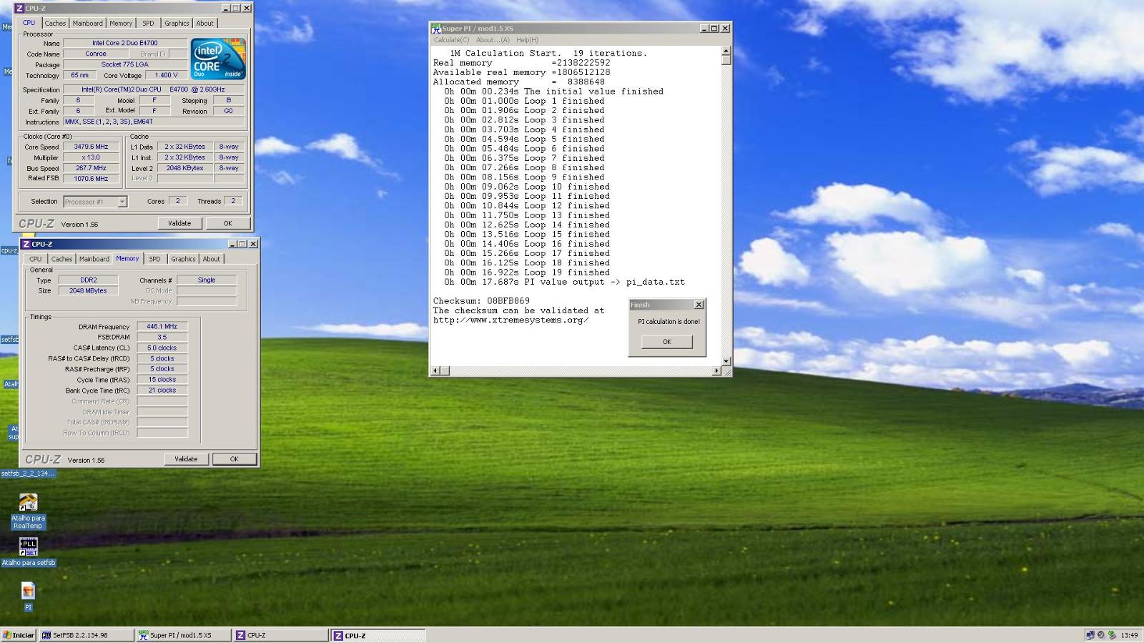The width and height of the screenshot is (1144, 643).
Task: Click the CAS# Latency value 5.0 clocks
Action: [162, 348]
